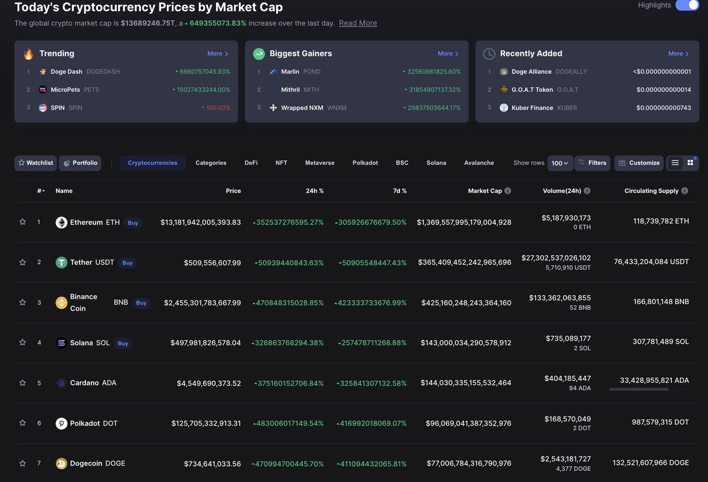
Task: Click the Doge Dash coin icon
Action: pos(42,72)
